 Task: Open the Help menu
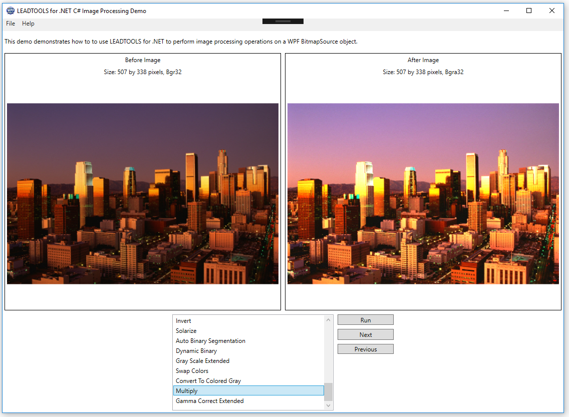click(28, 24)
